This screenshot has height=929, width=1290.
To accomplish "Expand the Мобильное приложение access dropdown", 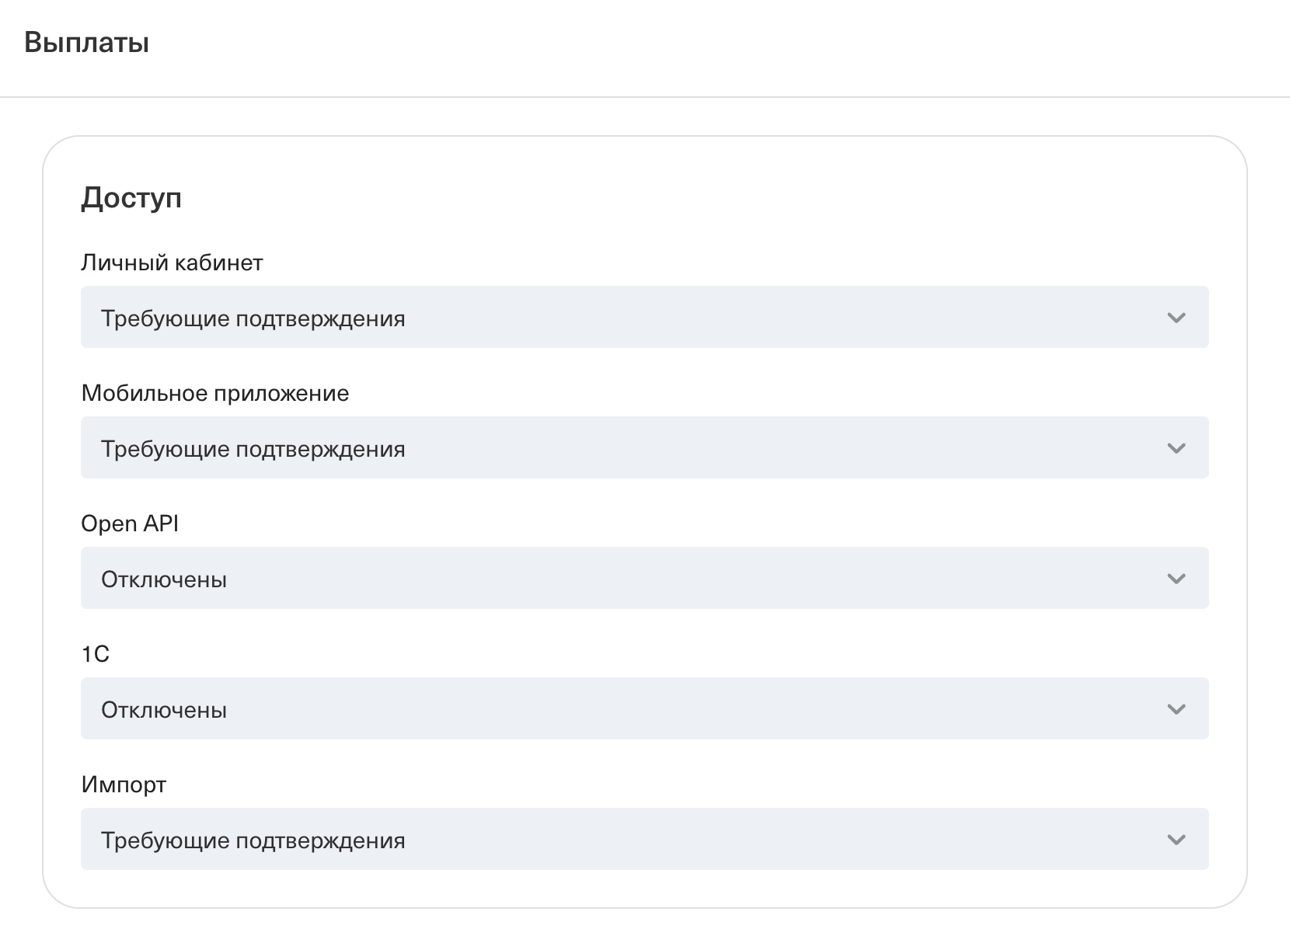I will pos(644,447).
